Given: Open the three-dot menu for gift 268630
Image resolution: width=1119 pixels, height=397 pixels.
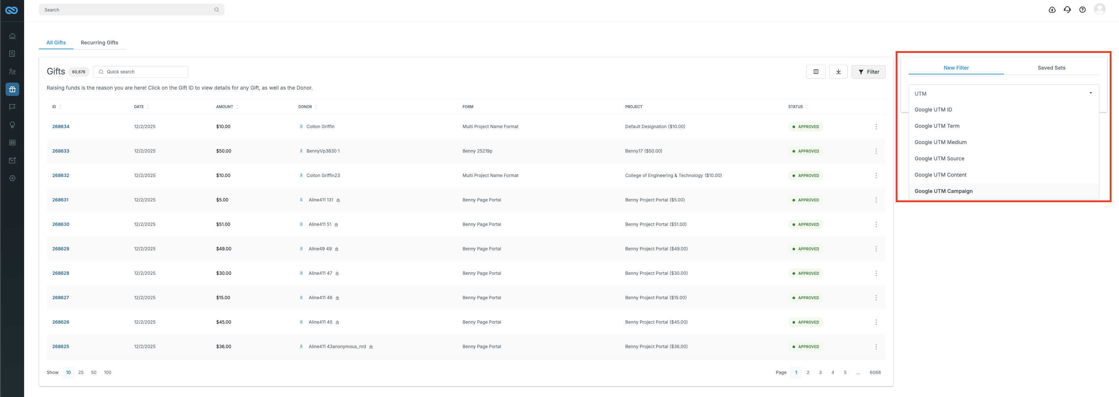Looking at the screenshot, I should pyautogui.click(x=876, y=224).
